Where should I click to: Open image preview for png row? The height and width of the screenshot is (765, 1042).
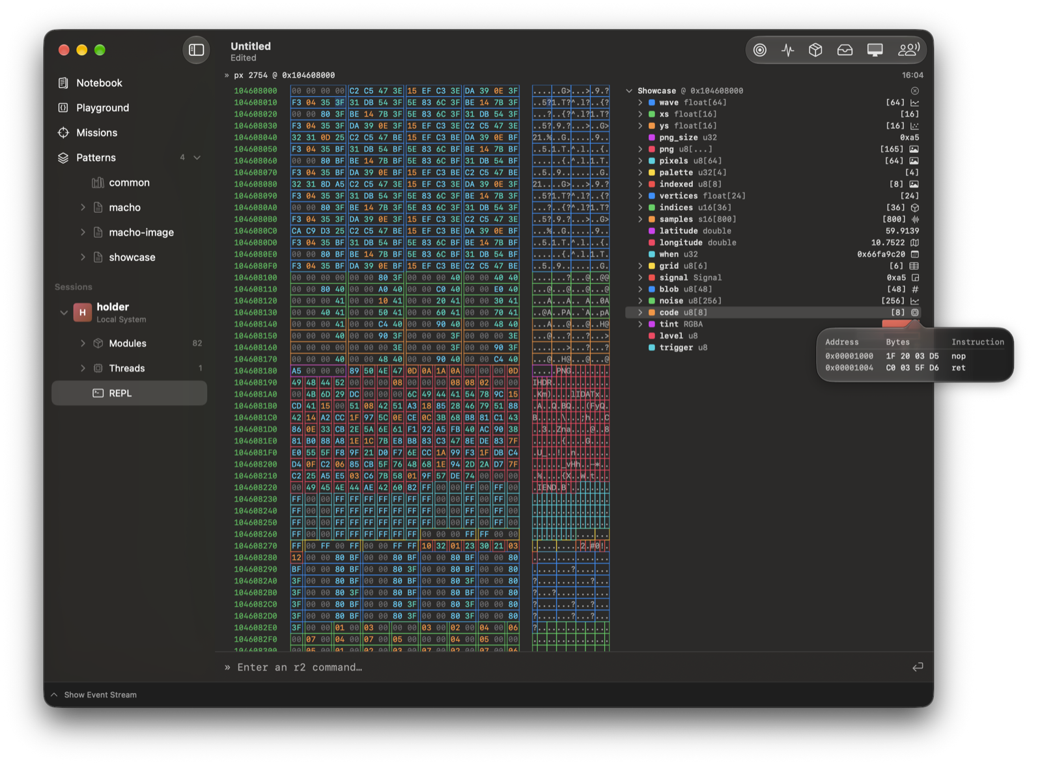[x=914, y=149]
